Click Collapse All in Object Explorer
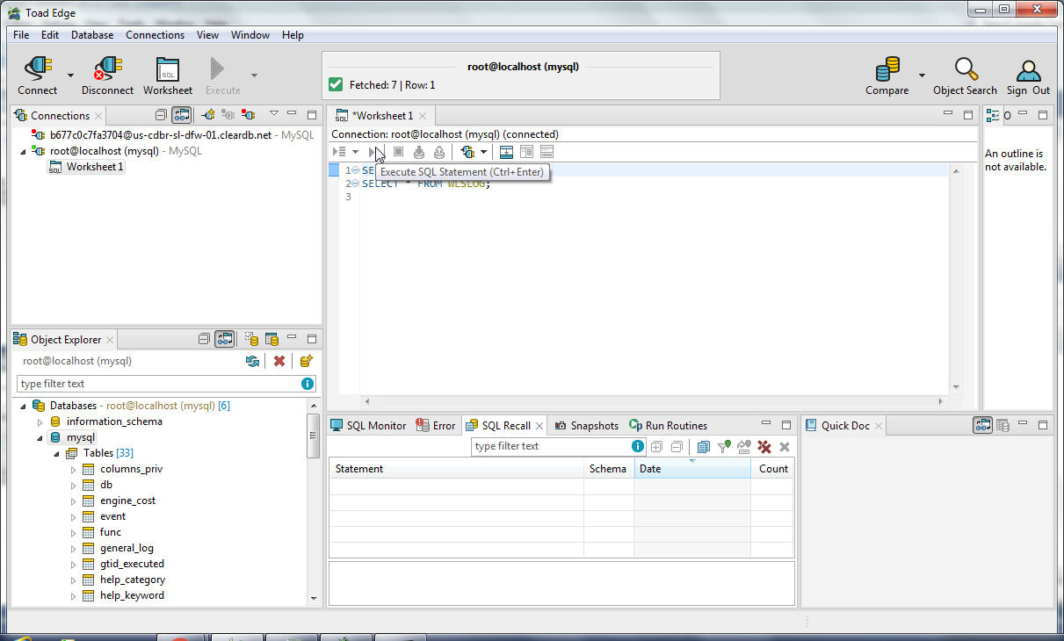This screenshot has height=641, width=1064. [x=204, y=339]
